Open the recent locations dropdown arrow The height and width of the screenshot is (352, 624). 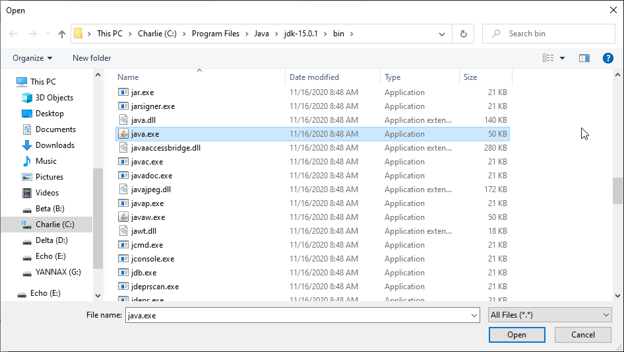coord(48,34)
